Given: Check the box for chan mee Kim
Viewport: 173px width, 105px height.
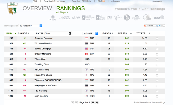Looking at the screenshot, I should 157,96.
